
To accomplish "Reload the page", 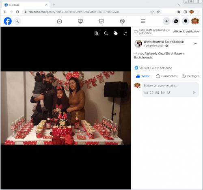I will tap(17, 12).
